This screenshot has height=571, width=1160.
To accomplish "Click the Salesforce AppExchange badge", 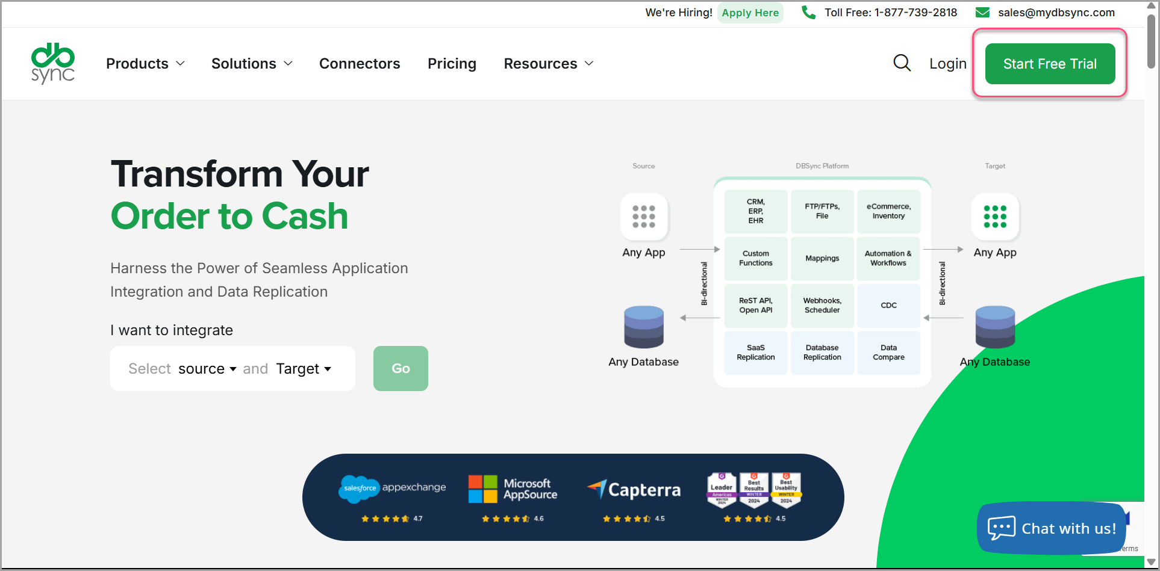I will point(393,489).
